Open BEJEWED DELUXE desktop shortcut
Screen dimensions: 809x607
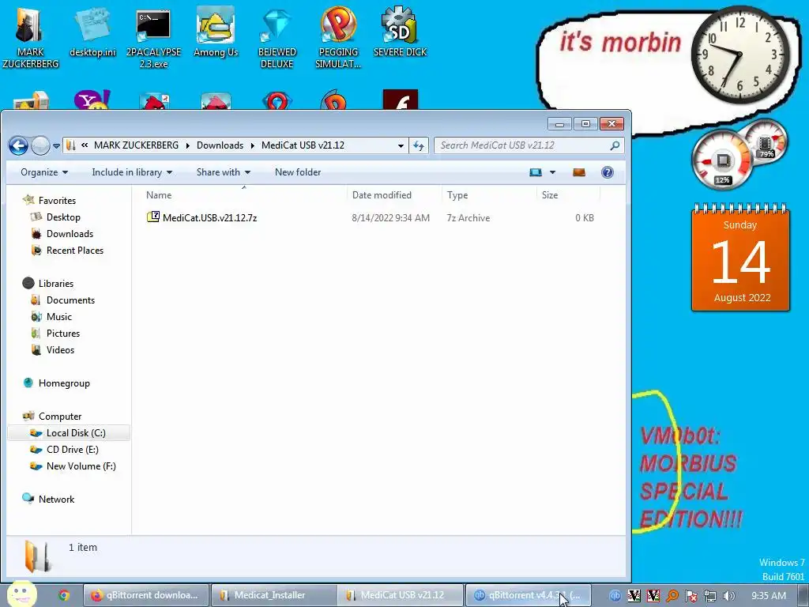click(x=277, y=37)
